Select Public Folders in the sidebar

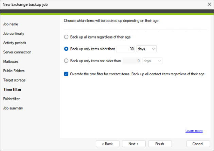click(x=14, y=71)
